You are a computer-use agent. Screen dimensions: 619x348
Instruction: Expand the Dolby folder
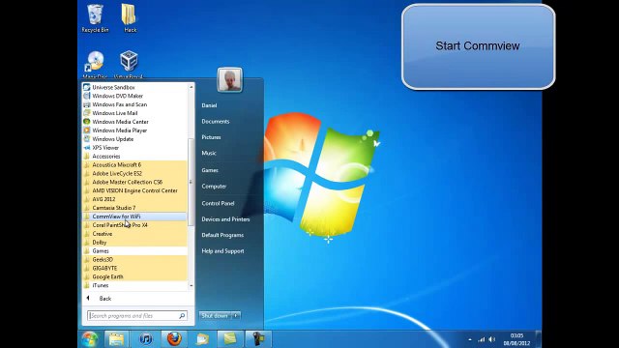coord(134,243)
